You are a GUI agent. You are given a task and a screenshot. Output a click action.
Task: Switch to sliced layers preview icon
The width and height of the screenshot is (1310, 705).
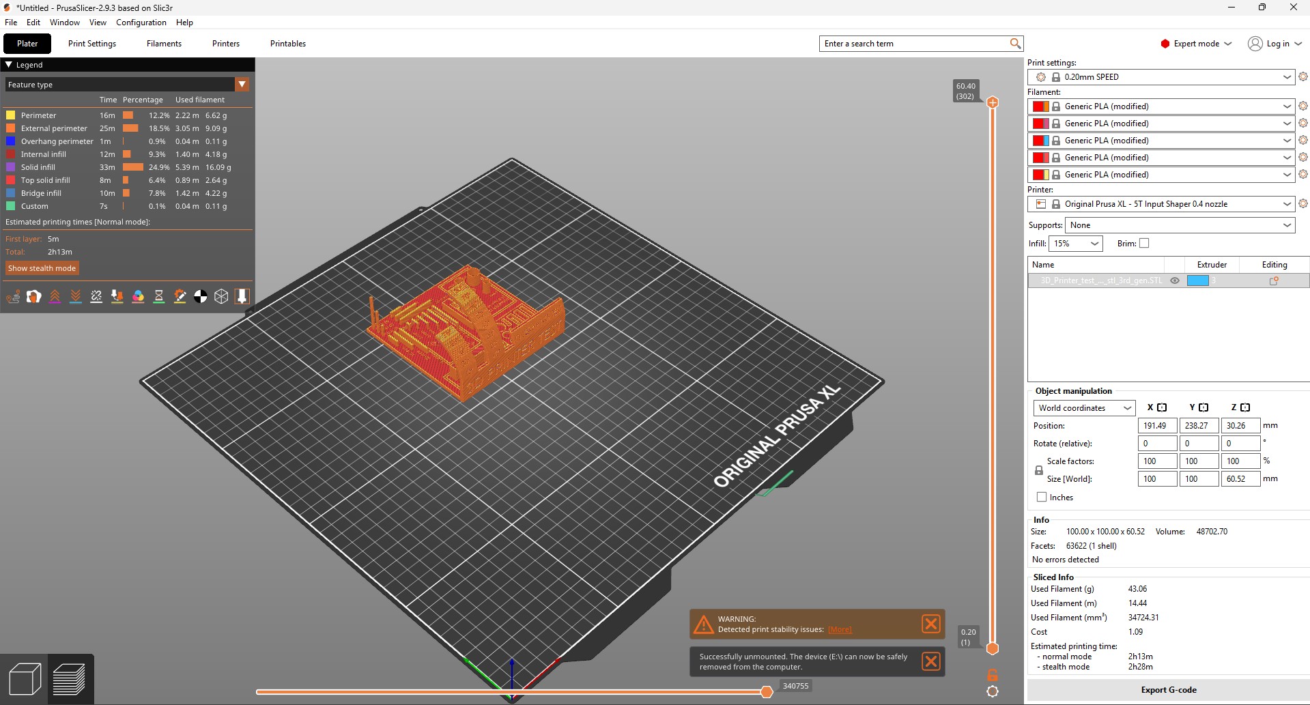click(69, 679)
